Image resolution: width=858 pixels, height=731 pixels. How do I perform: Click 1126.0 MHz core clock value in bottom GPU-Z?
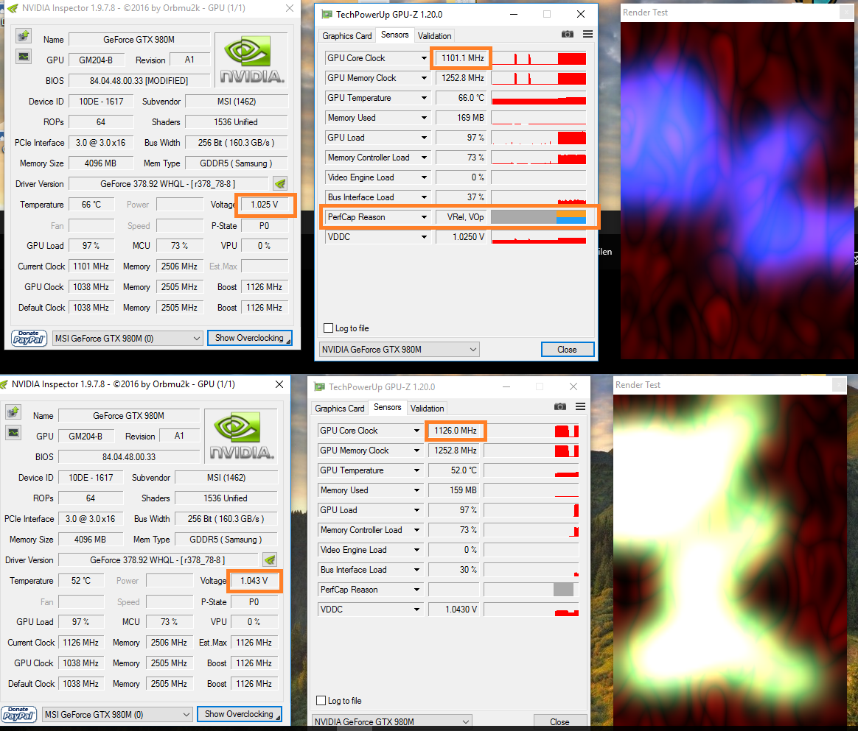coord(456,431)
